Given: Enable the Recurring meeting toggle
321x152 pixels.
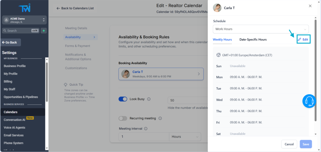Looking at the screenshot, I should click(123, 118).
